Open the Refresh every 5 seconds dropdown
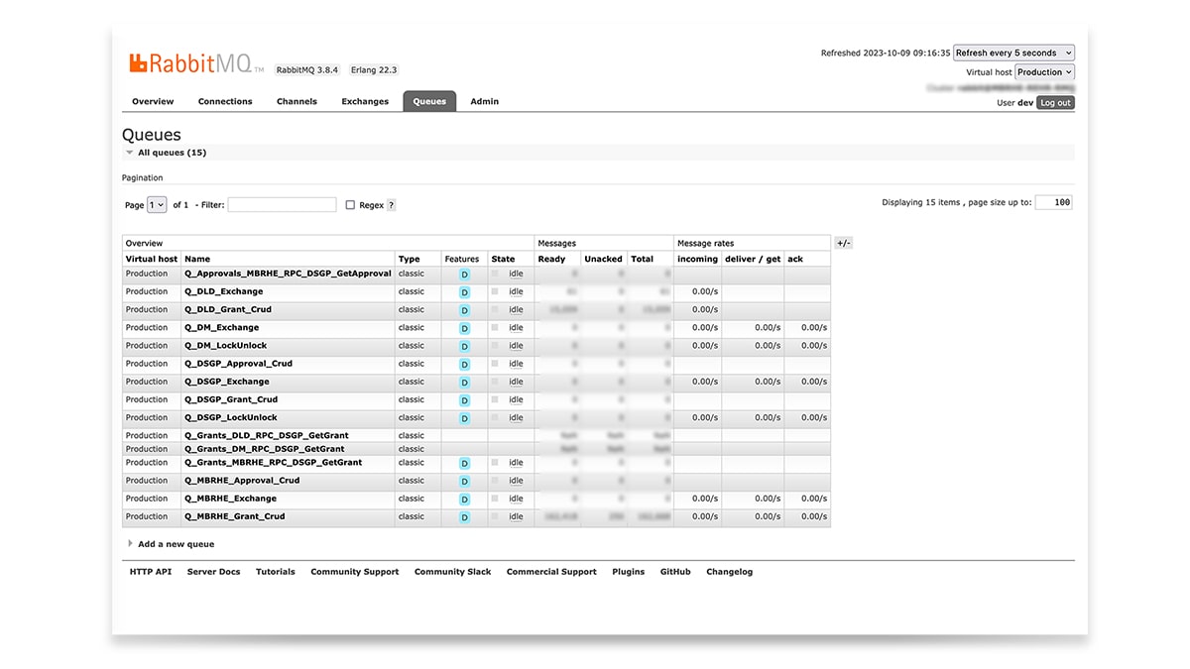Viewport: 1190px width, 669px height. tap(1013, 53)
